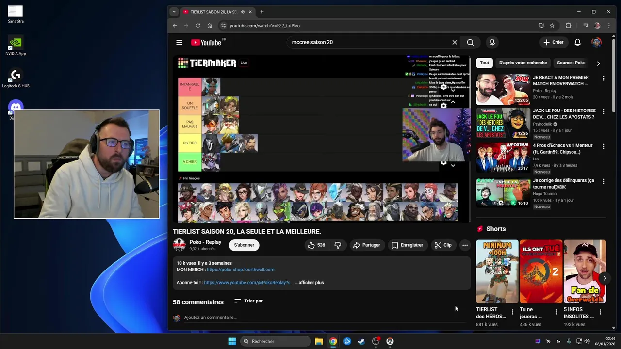Open options for the TIERLIST des HÉROS short
This screenshot has width=621, height=349.
(x=512, y=312)
